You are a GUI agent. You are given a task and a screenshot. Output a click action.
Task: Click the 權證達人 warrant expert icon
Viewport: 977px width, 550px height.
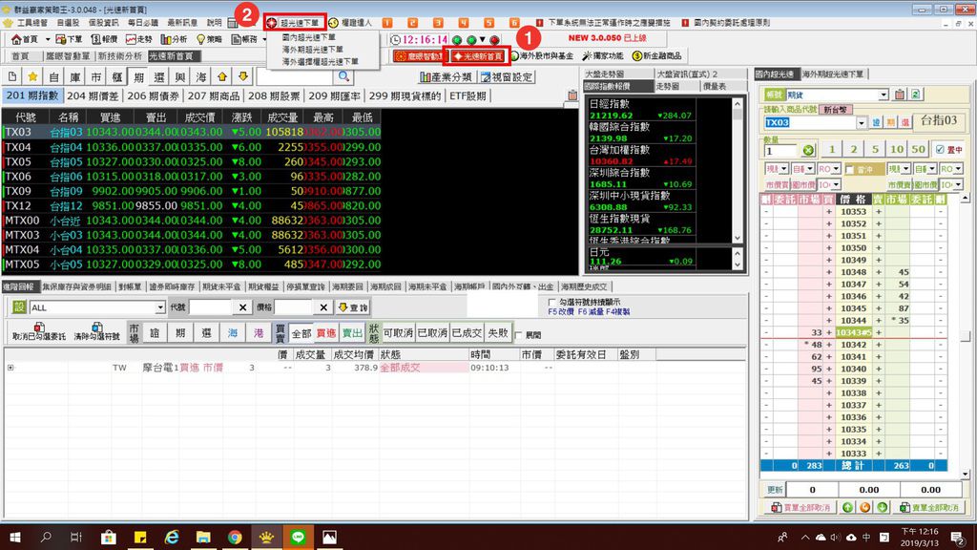(349, 23)
